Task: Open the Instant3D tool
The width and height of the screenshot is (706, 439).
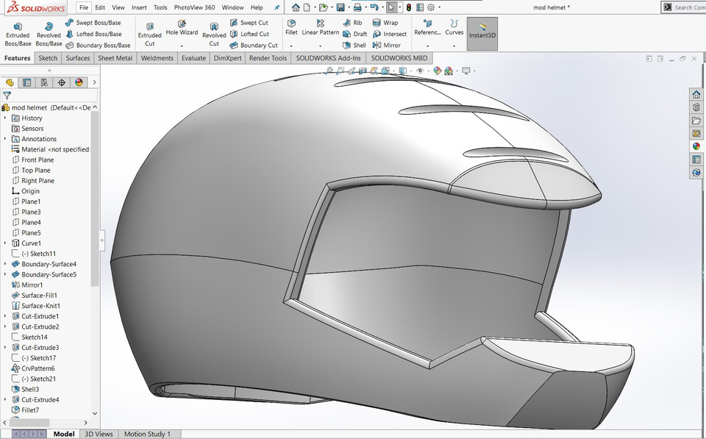Action: tap(482, 32)
